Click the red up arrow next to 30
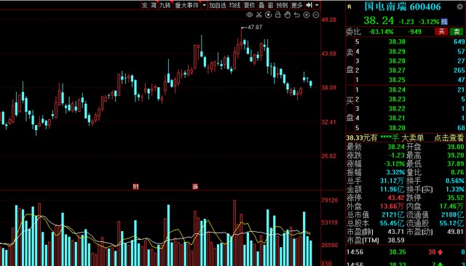 440,252
